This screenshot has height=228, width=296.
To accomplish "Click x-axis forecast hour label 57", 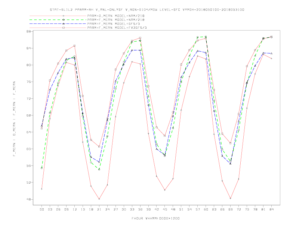I will [198, 209].
